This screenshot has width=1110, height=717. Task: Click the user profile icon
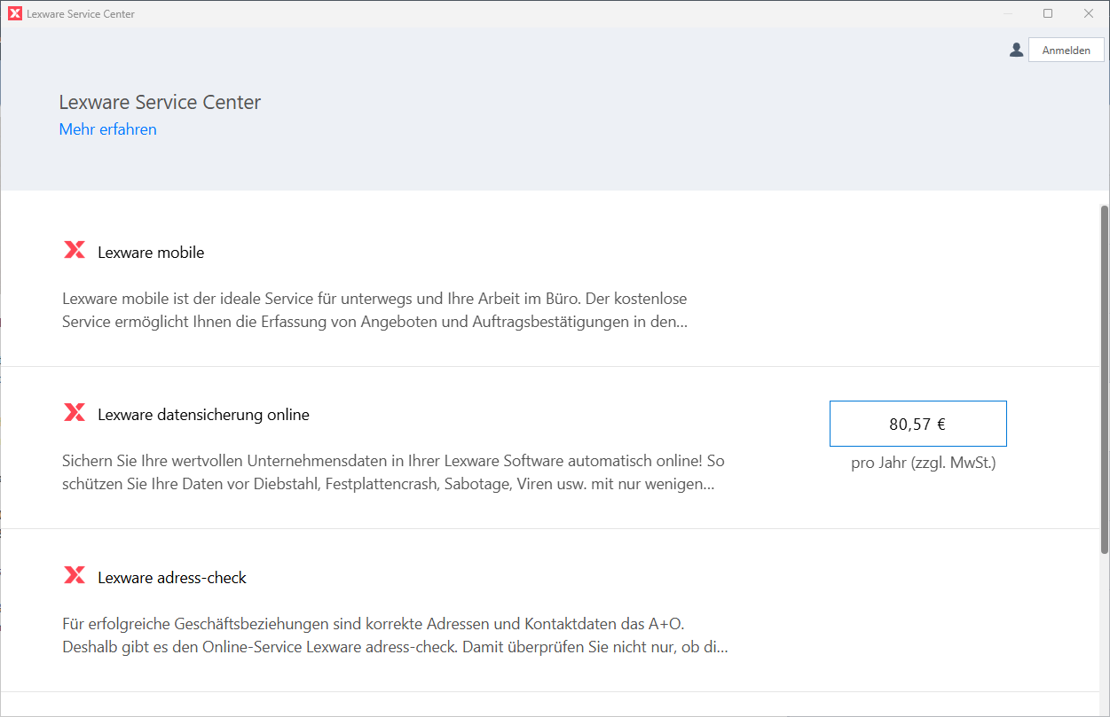1016,51
